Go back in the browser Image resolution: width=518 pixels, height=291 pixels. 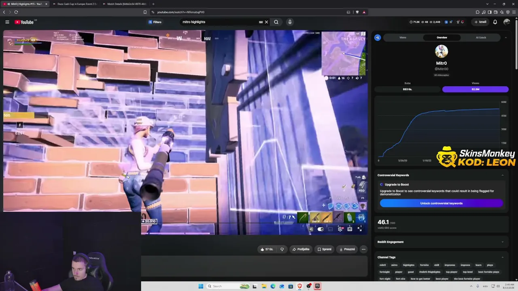coord(4,12)
